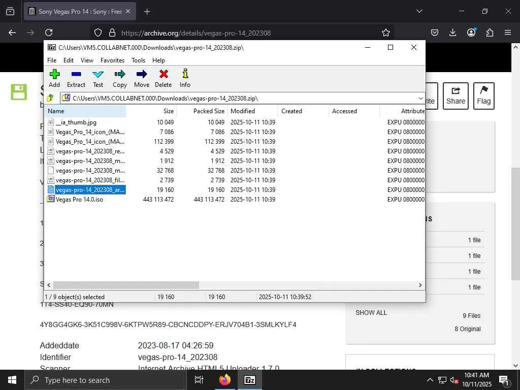This screenshot has width=520, height=390.
Task: Click the horizontal scrollbar in the file list
Action: [126, 285]
